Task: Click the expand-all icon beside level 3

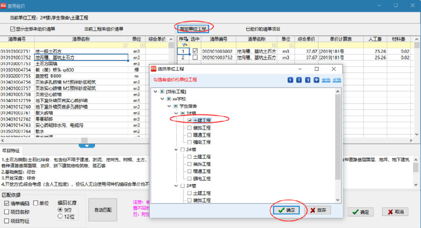Action: click(x=317, y=80)
